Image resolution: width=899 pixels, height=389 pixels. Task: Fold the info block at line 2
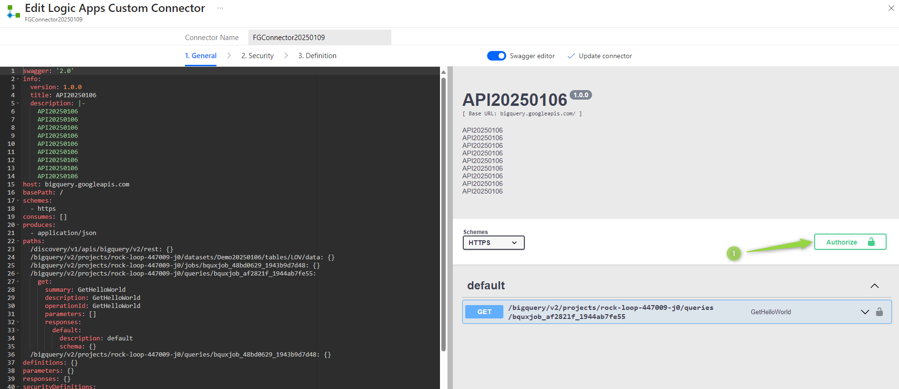(x=18, y=79)
